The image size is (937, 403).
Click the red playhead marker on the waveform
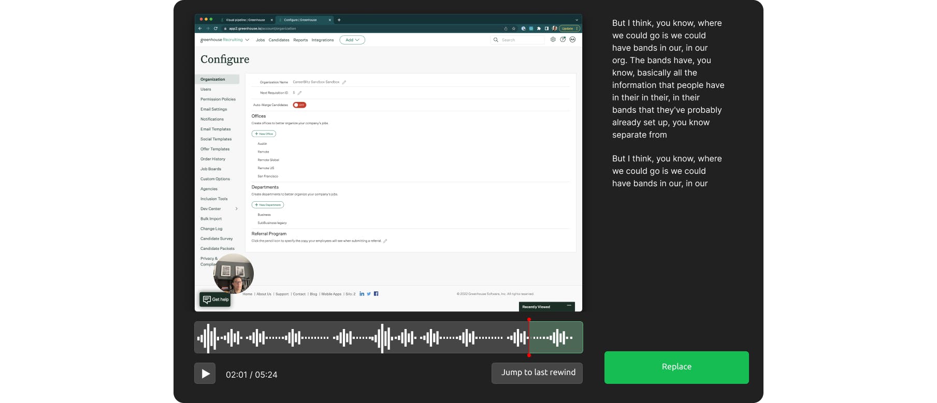point(529,338)
